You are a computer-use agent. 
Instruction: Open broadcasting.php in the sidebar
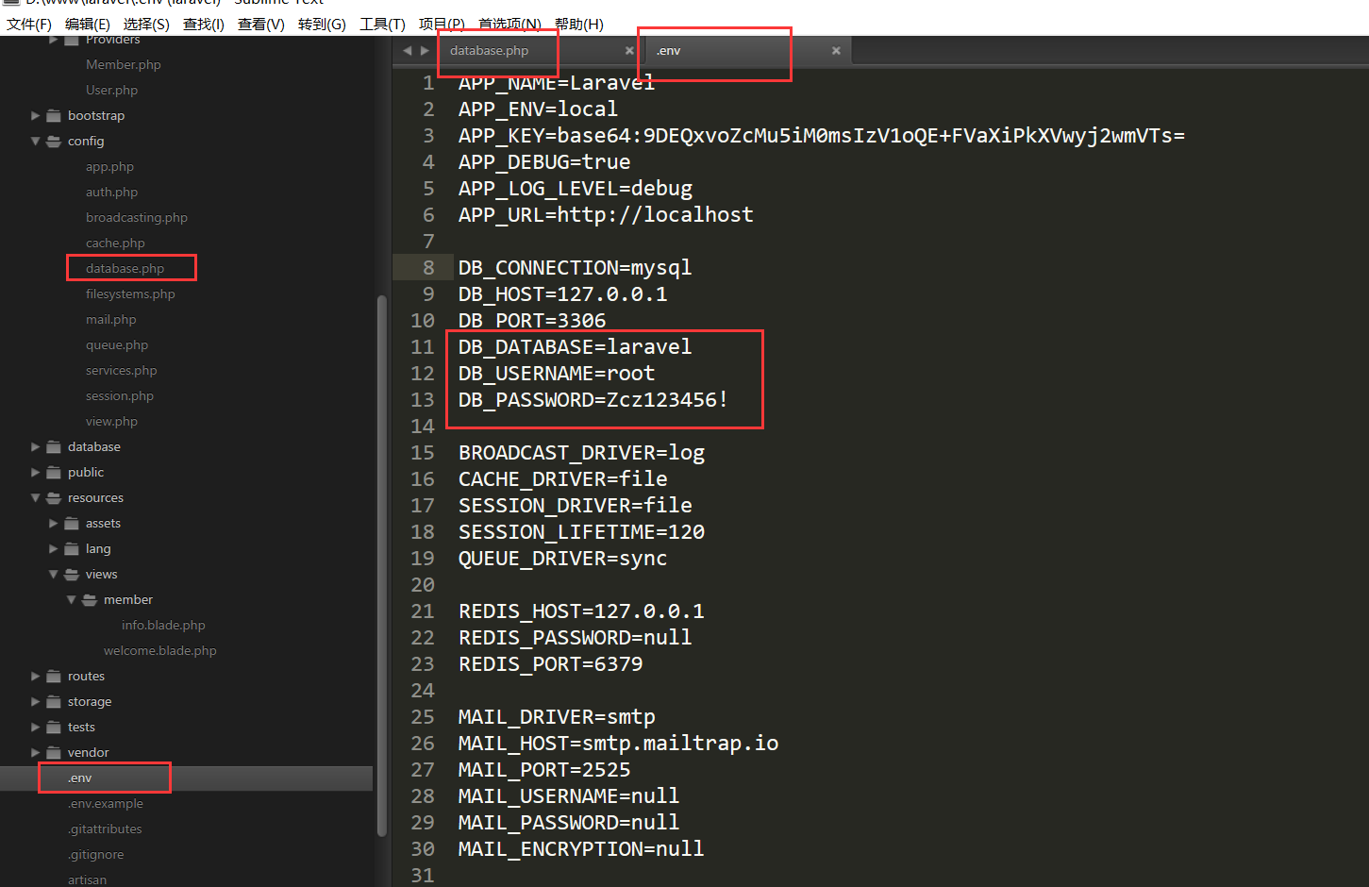click(136, 218)
